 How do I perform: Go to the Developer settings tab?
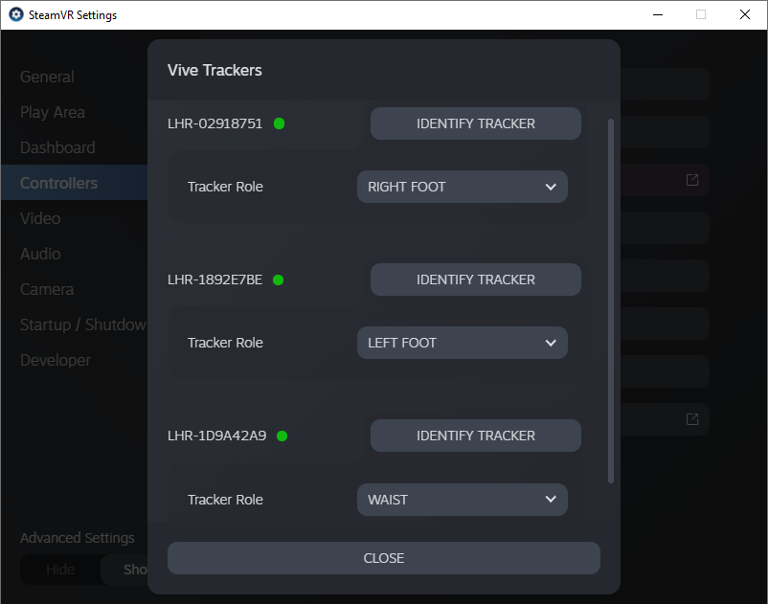click(x=56, y=360)
